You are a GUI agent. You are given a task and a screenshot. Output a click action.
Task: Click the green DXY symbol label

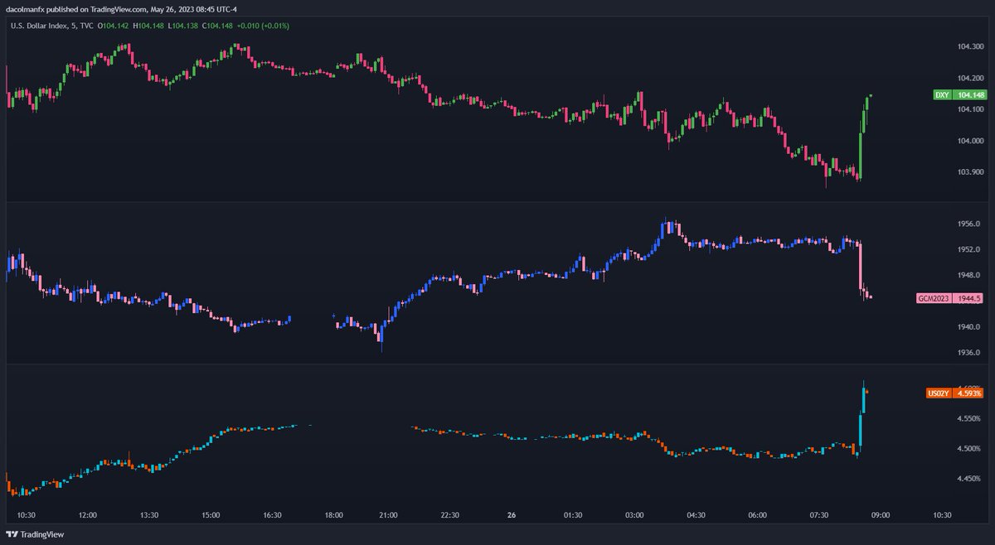click(x=942, y=95)
